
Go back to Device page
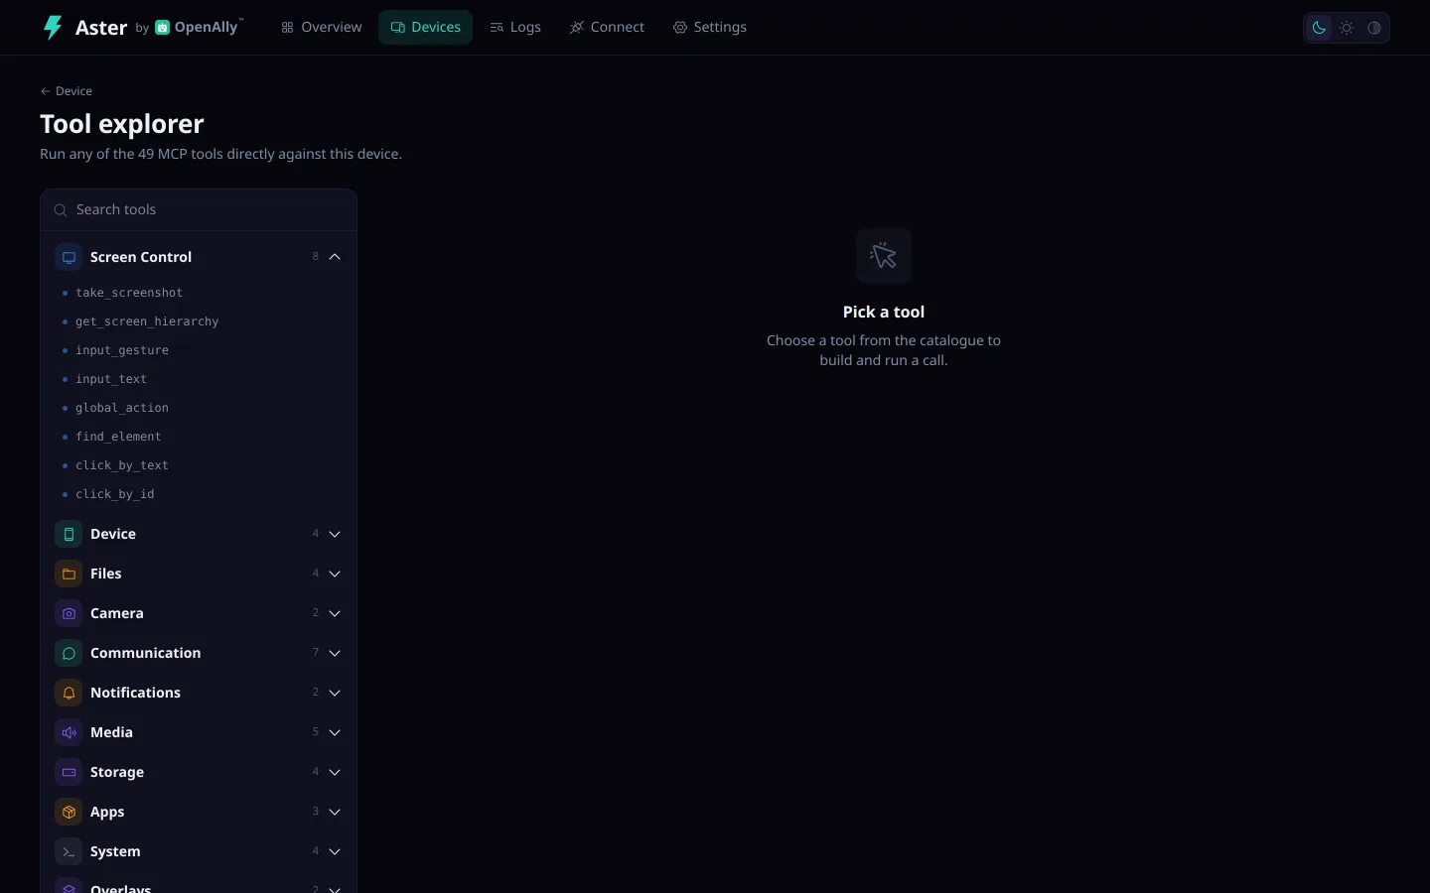pyautogui.click(x=67, y=91)
